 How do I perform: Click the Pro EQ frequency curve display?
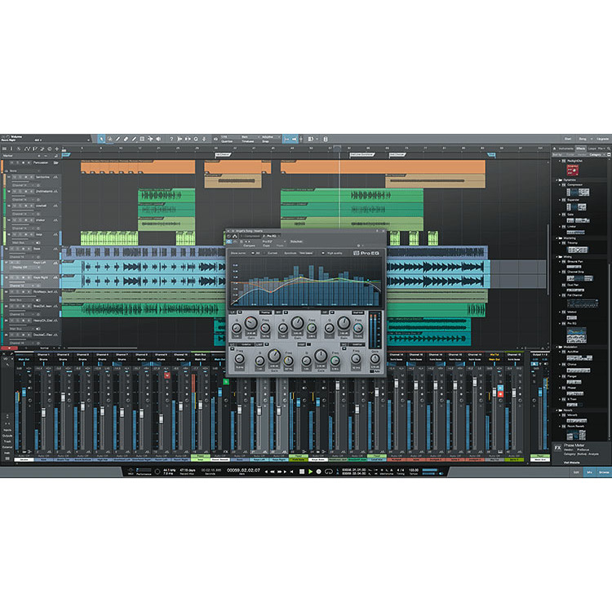[x=306, y=284]
